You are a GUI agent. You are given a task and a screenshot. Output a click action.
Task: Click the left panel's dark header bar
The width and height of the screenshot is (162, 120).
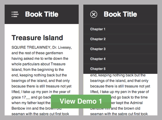42,14
